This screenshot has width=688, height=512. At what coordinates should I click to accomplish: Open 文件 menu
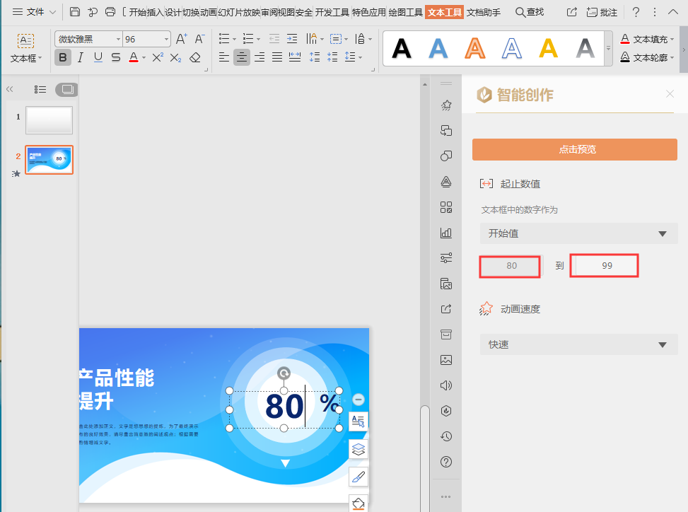(34, 12)
